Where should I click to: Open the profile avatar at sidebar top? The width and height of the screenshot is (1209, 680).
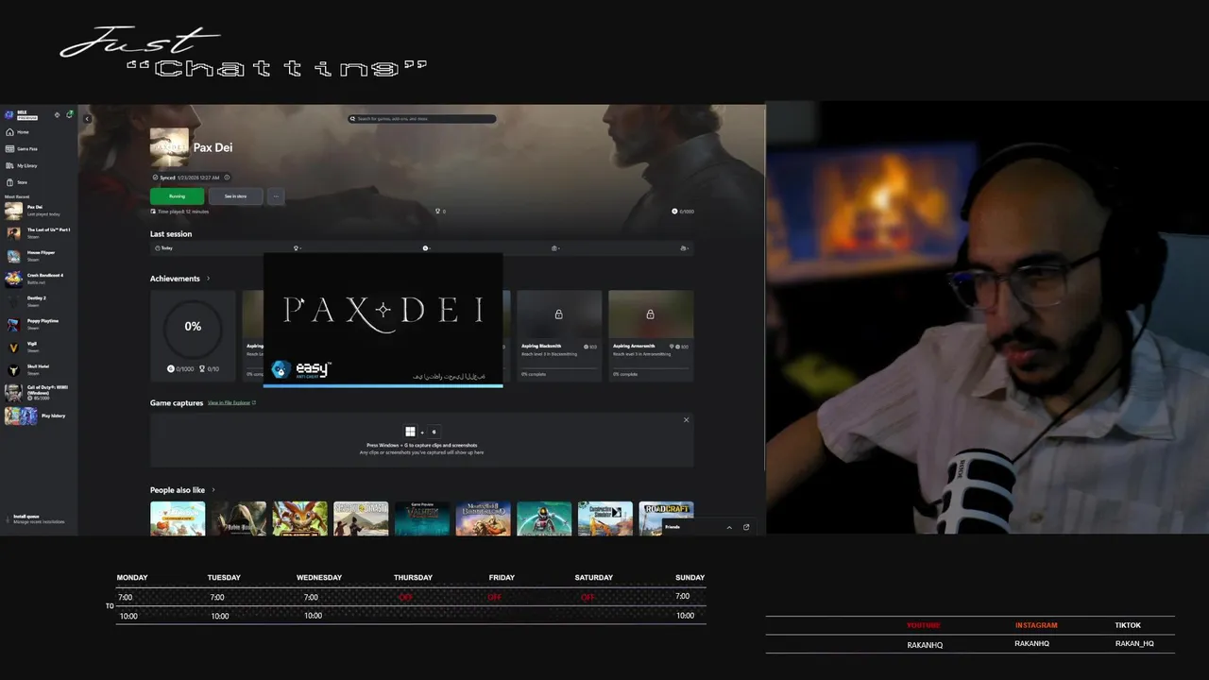coord(9,115)
